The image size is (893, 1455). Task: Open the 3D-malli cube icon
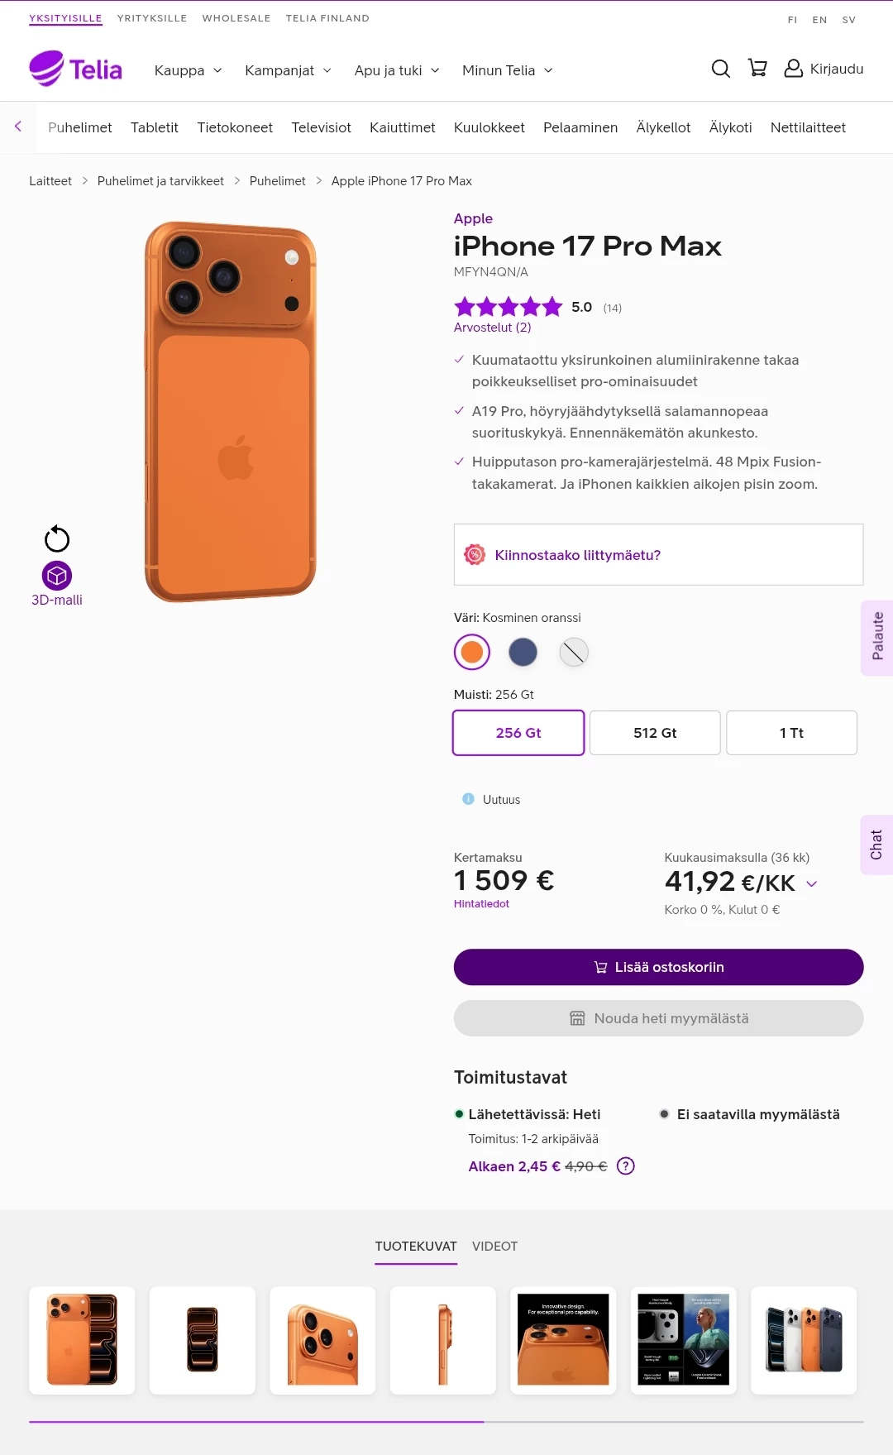tap(57, 576)
